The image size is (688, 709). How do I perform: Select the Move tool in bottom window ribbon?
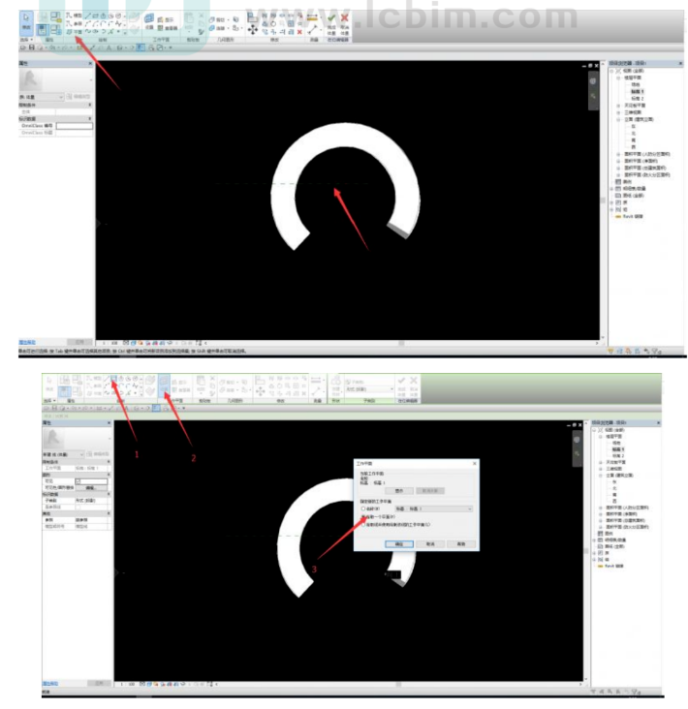260,391
